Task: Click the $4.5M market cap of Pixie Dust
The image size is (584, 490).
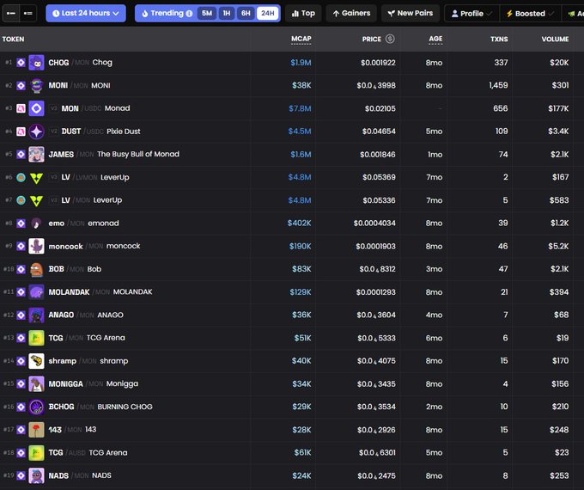Action: [300, 132]
